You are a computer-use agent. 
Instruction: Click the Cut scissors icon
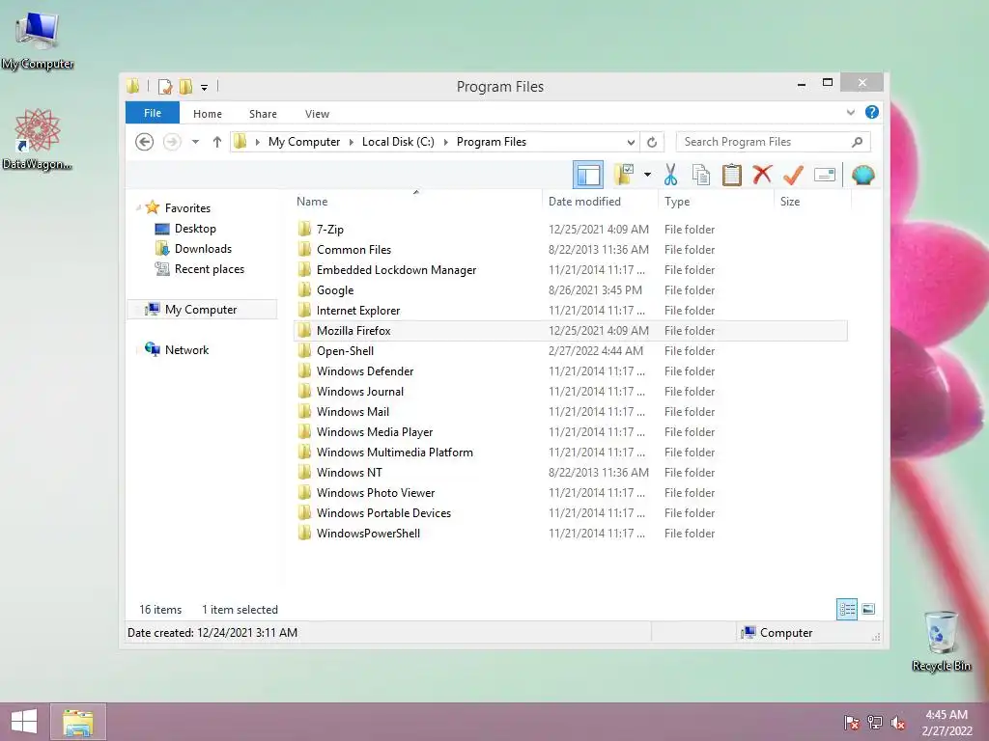[x=670, y=175]
